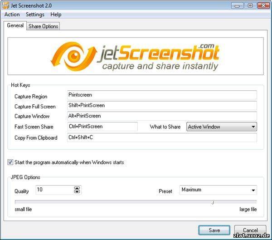
Task: Open the Settings menu
Action: pos(35,15)
